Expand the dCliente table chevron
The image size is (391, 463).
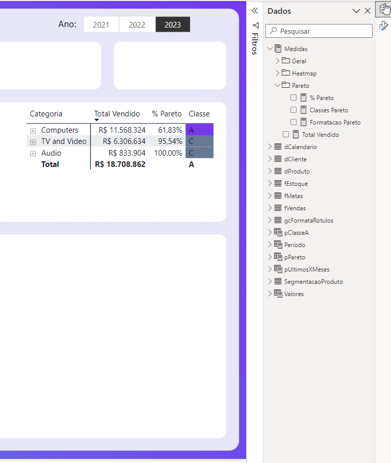pos(270,159)
